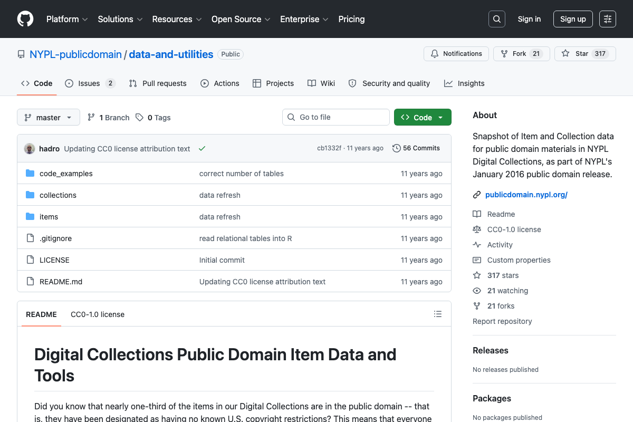Open the 'correct number of tables' commit message

point(242,174)
